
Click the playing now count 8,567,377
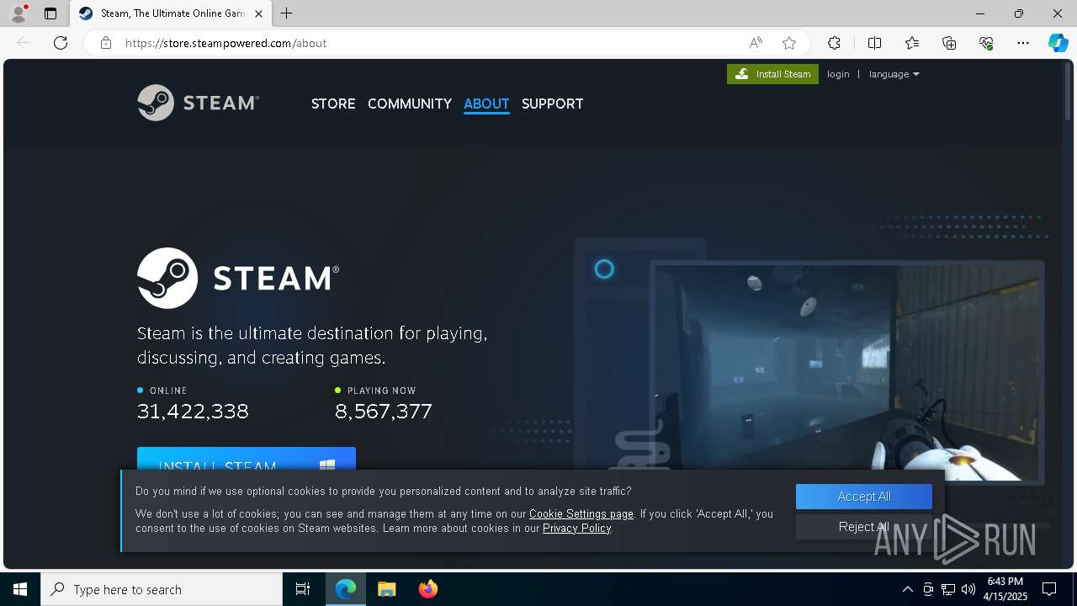tap(384, 411)
